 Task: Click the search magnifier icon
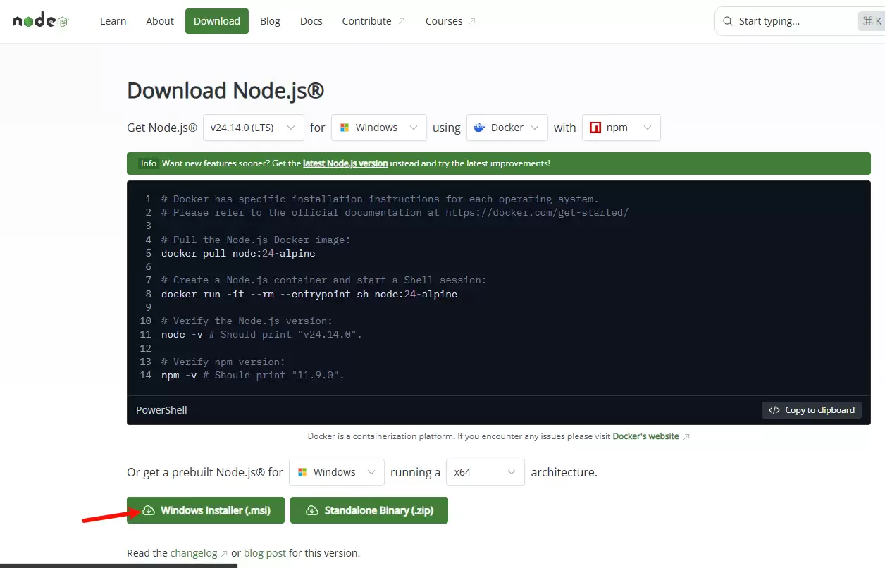click(728, 21)
